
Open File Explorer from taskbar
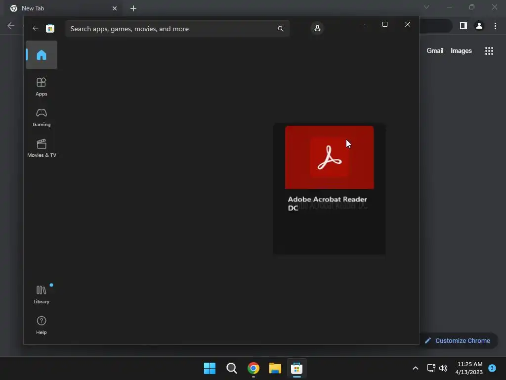pos(275,368)
